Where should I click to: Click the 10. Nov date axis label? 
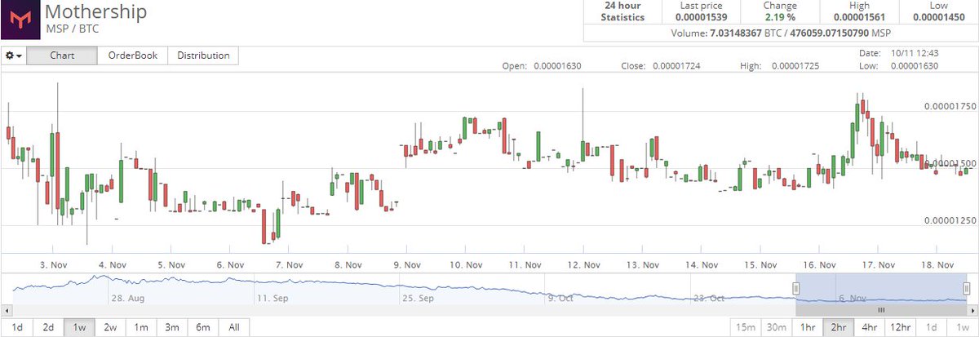(467, 264)
